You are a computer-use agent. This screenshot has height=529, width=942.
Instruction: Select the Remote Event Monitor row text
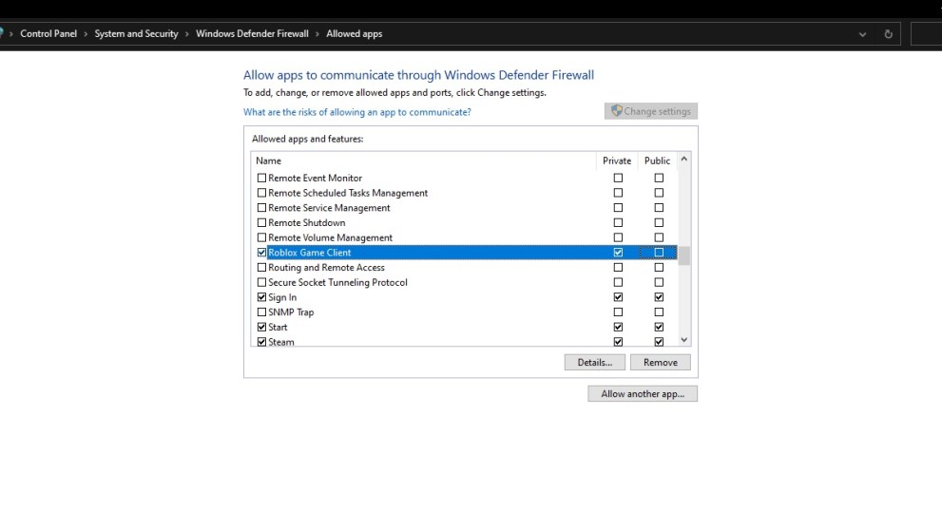(315, 179)
